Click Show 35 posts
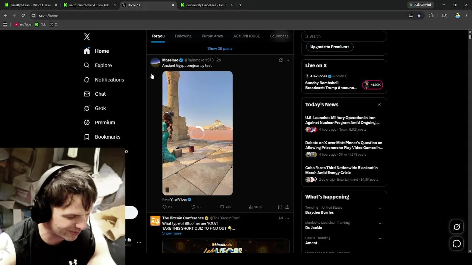Image resolution: width=472 pixels, height=265 pixels. point(220,49)
